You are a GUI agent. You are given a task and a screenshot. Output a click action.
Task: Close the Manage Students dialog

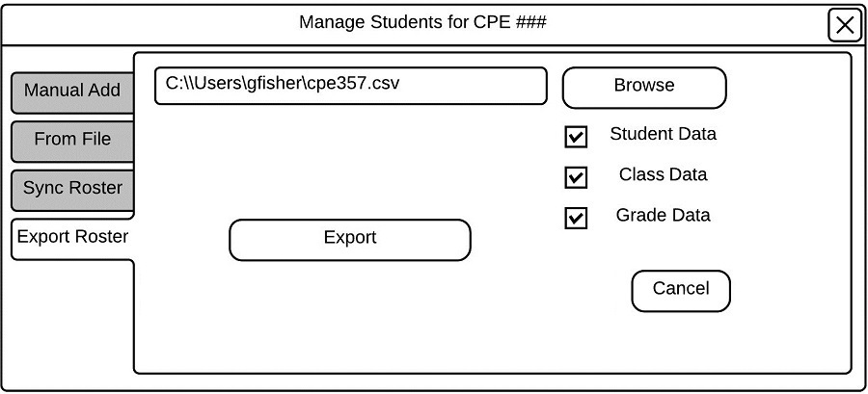(x=845, y=25)
